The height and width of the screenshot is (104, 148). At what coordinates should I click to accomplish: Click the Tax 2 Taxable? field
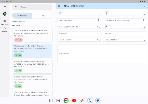(124, 40)
